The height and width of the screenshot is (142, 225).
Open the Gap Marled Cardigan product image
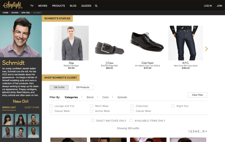pos(71,43)
